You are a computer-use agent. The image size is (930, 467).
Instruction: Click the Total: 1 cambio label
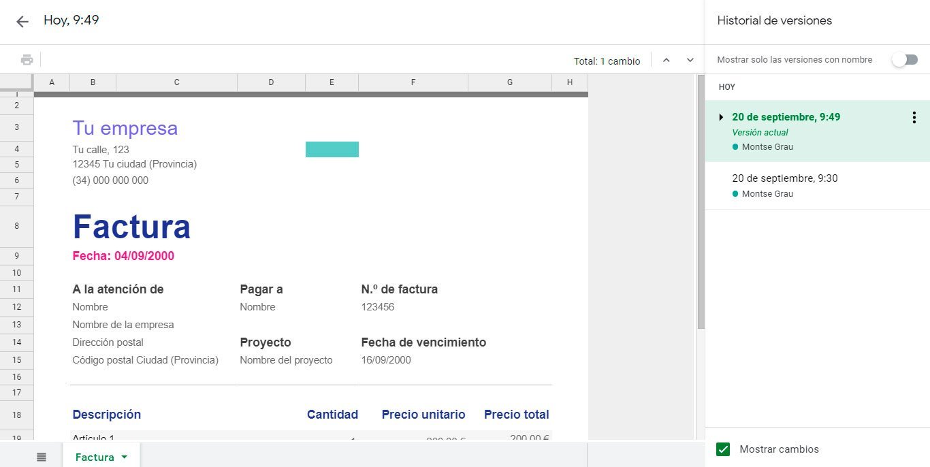[x=607, y=61]
